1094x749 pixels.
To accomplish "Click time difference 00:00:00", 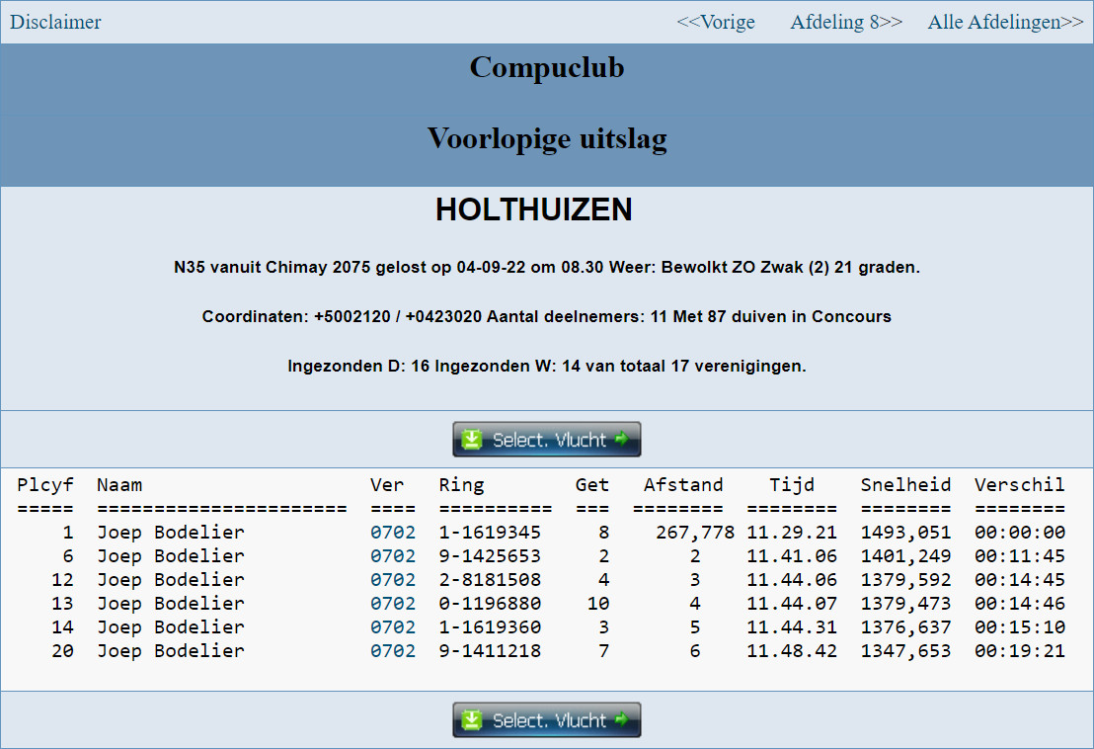I will coord(1019,533).
